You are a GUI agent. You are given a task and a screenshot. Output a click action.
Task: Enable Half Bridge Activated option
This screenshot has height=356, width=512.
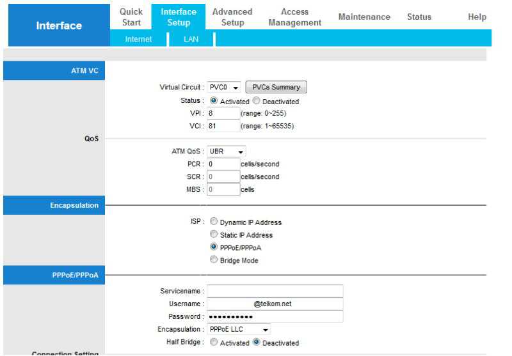[x=214, y=343]
